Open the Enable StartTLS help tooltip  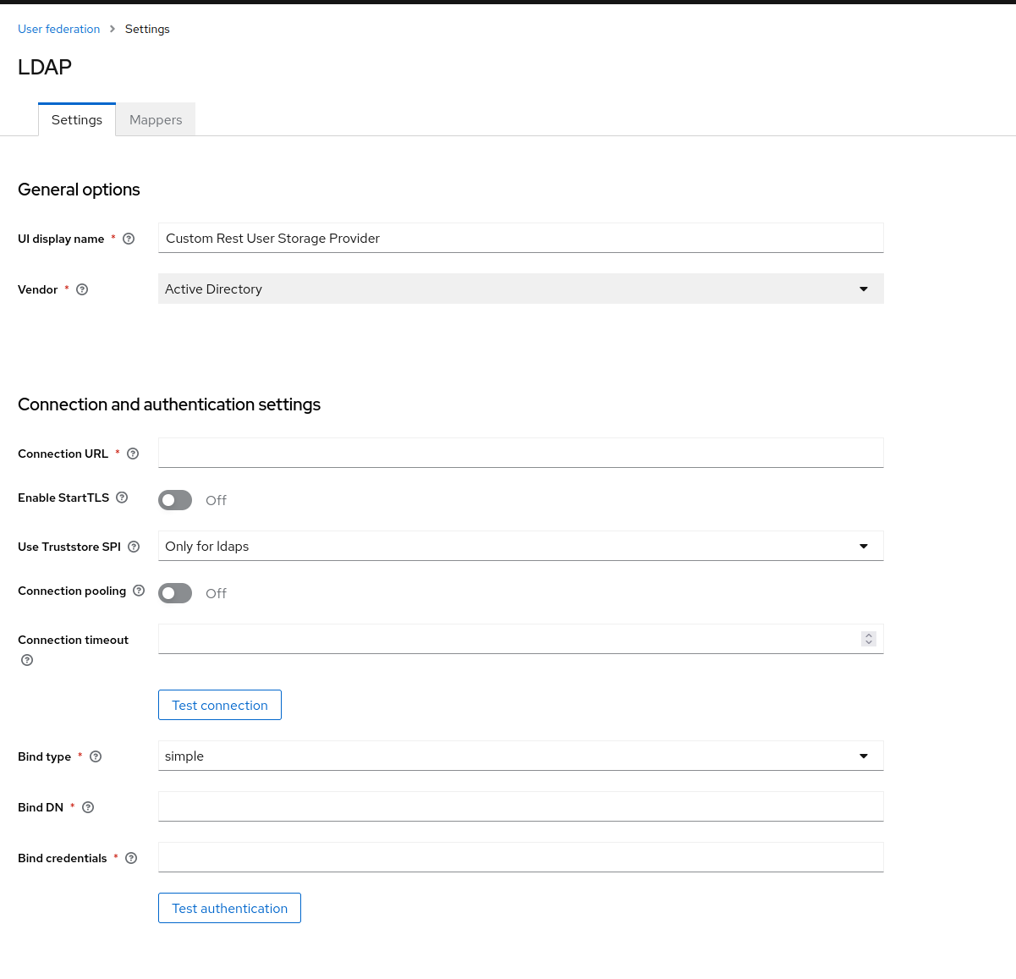click(121, 498)
